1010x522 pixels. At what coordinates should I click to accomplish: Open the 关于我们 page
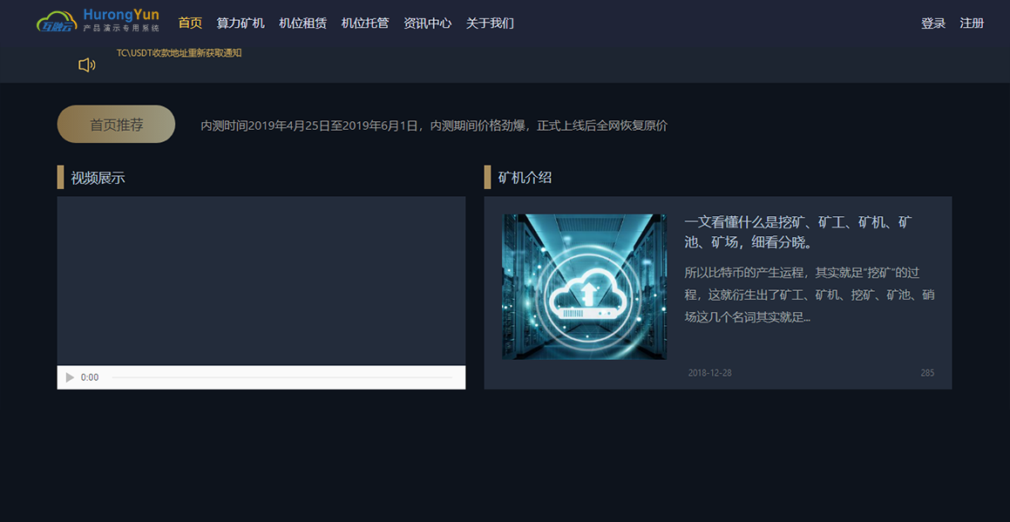click(x=489, y=23)
